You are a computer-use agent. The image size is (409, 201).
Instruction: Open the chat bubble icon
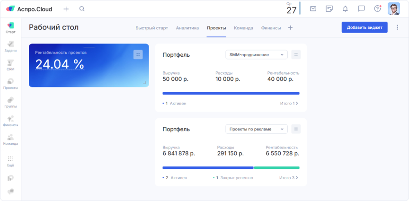point(361,9)
